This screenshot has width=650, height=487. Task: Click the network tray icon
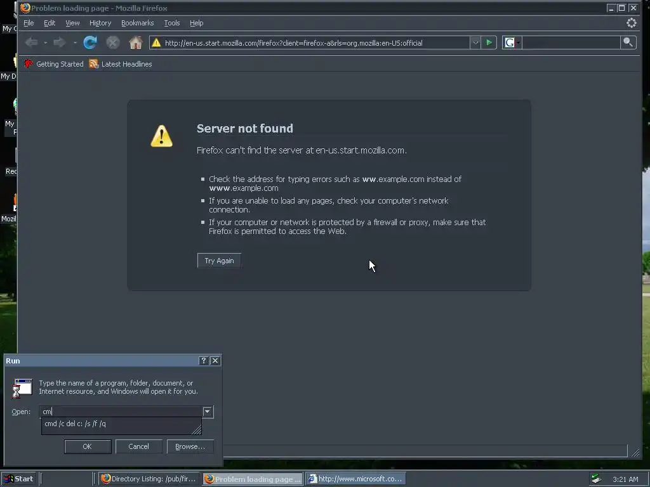tap(596, 479)
